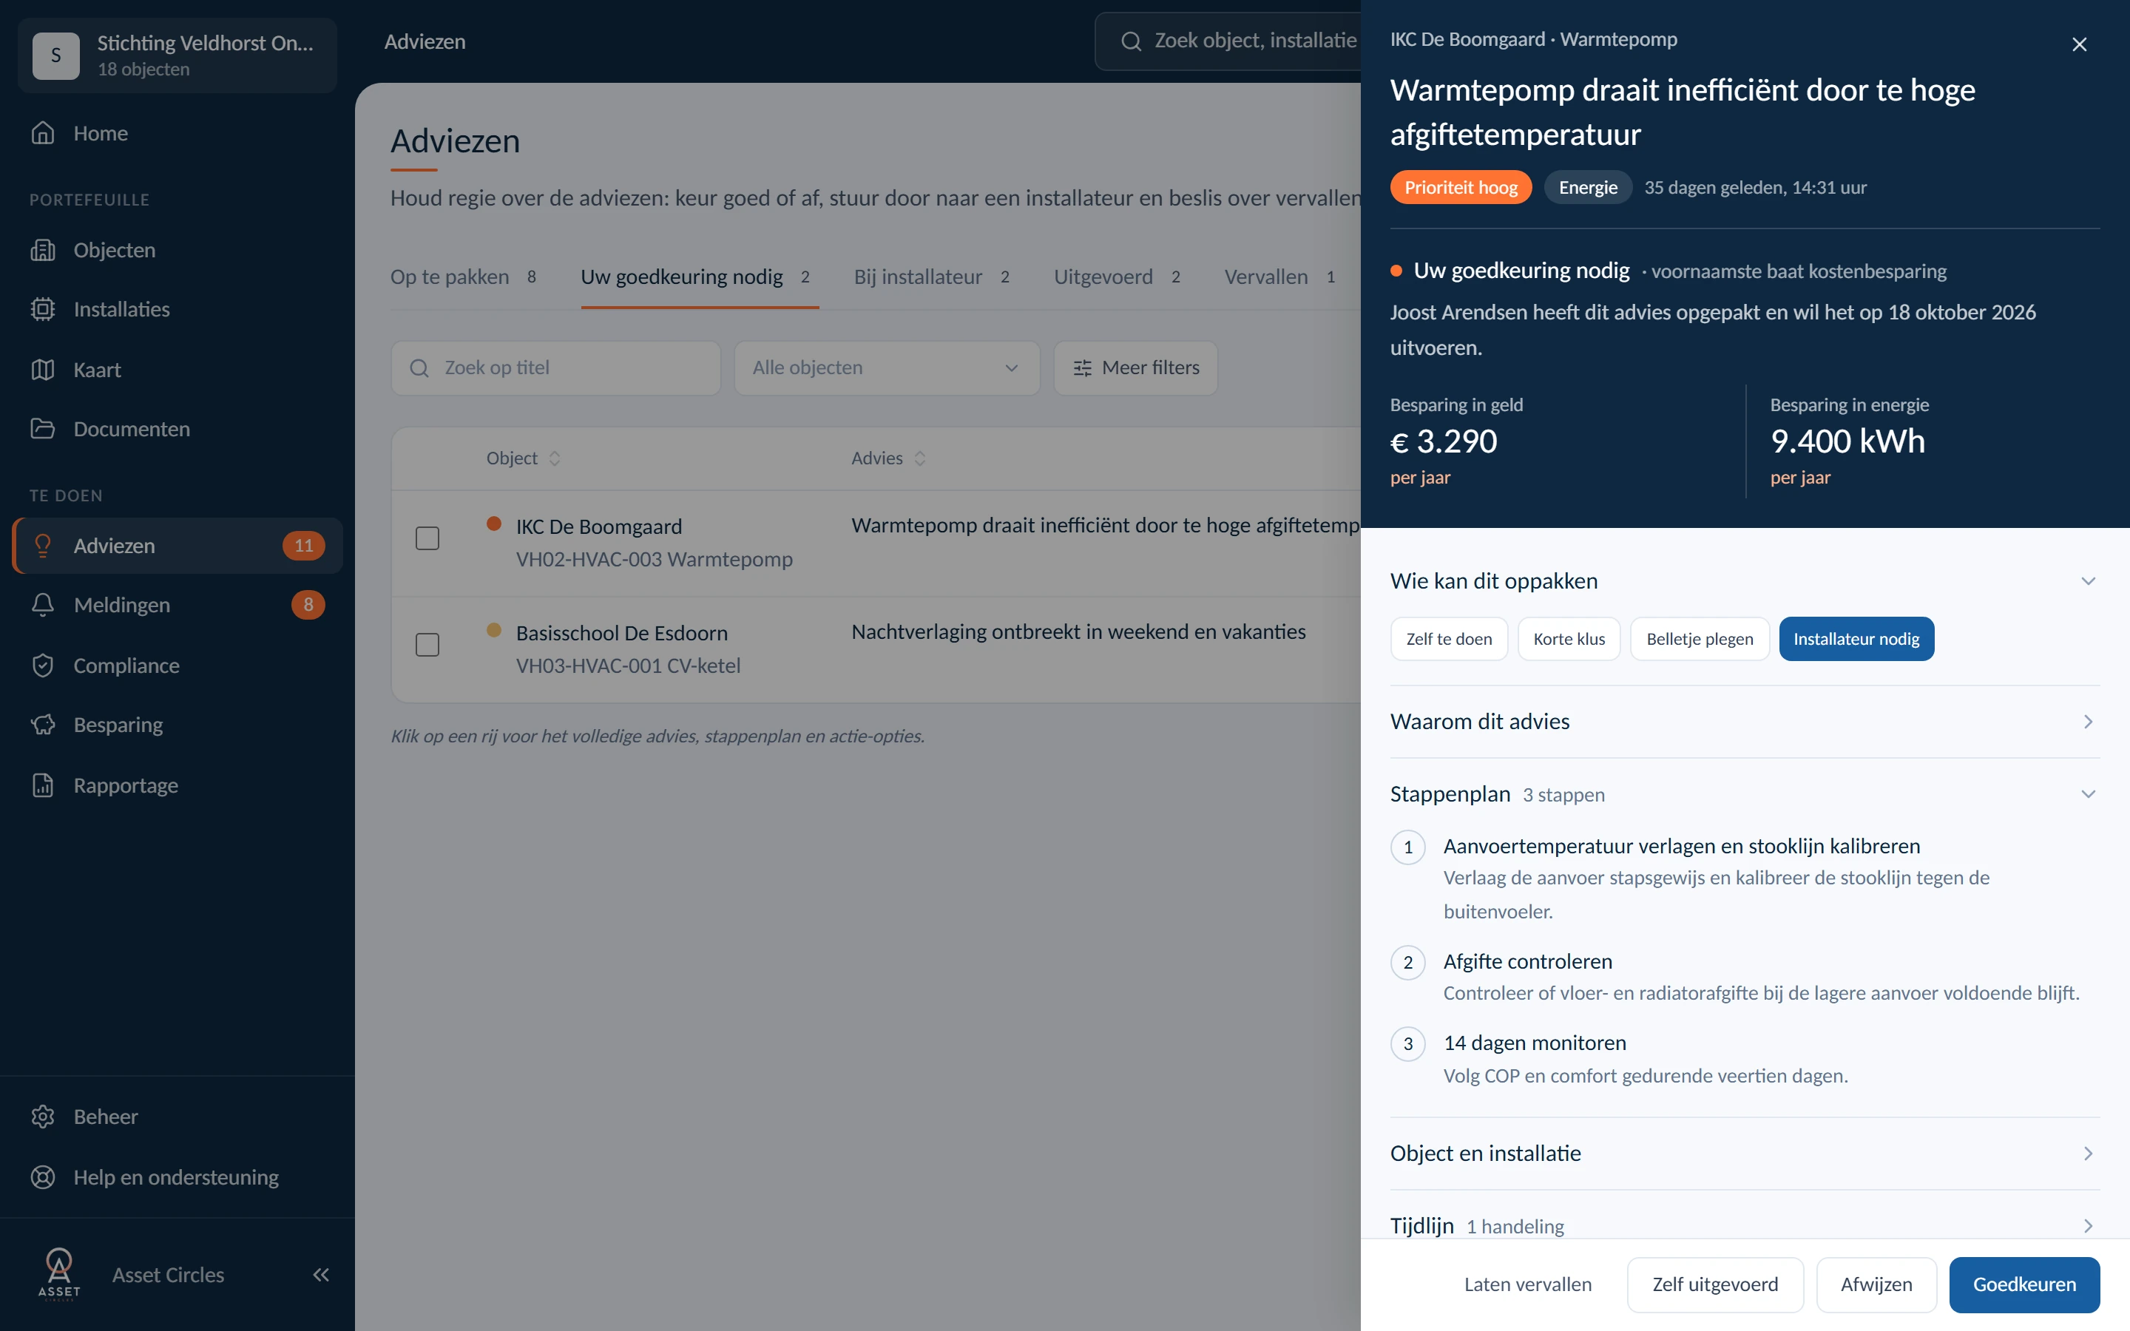Open Help en ondersteuning lifebuoy icon
Image resolution: width=2130 pixels, height=1331 pixels.
click(42, 1177)
